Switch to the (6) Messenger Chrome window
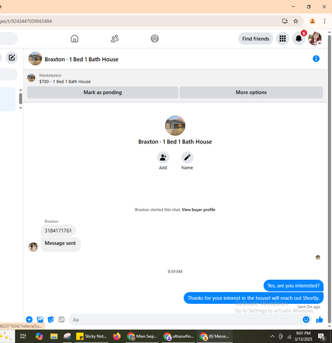 point(214,336)
